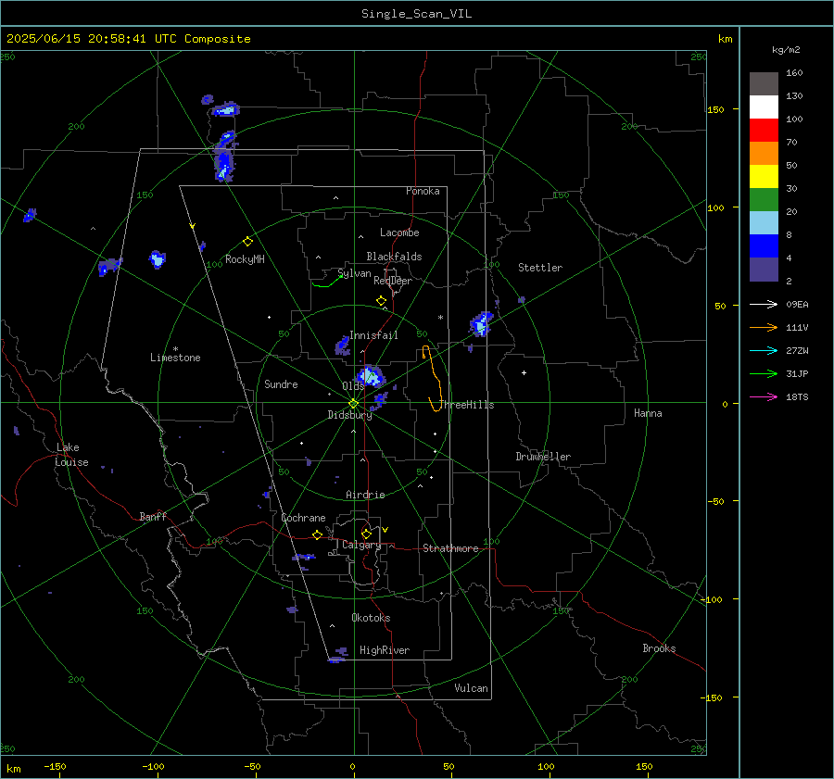Click the Single_Scan_VIL title

click(x=416, y=14)
